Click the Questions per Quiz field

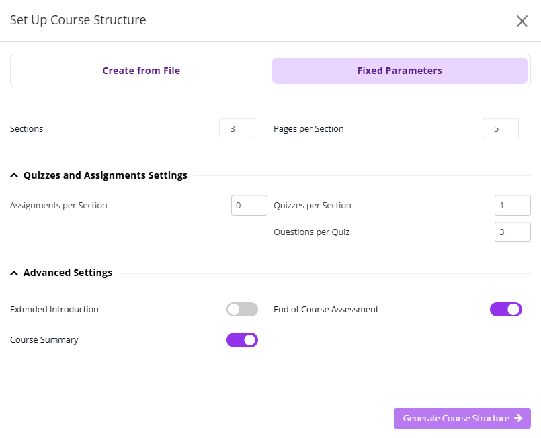click(512, 232)
